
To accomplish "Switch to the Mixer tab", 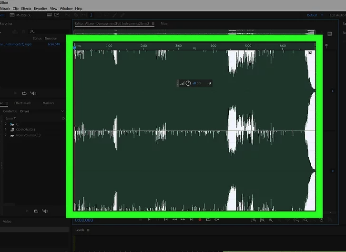I will tap(164, 23).
